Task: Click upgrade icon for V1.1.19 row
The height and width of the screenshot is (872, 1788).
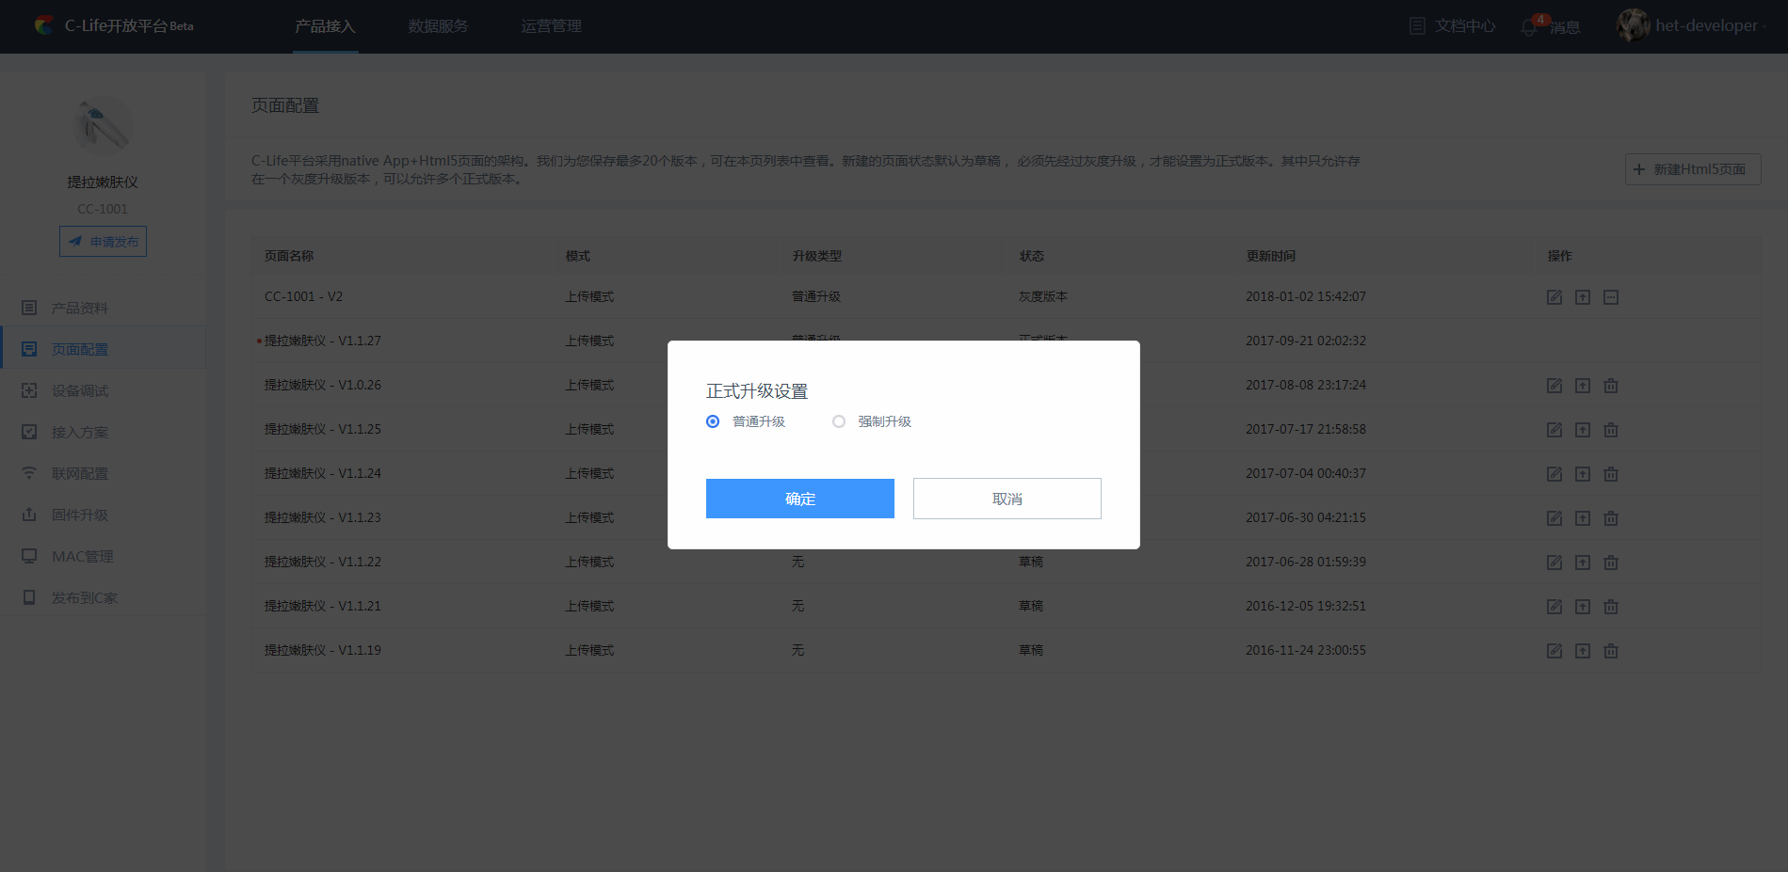Action: pos(1583,651)
